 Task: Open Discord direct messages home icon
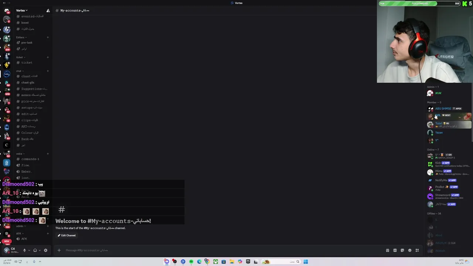(x=7, y=10)
